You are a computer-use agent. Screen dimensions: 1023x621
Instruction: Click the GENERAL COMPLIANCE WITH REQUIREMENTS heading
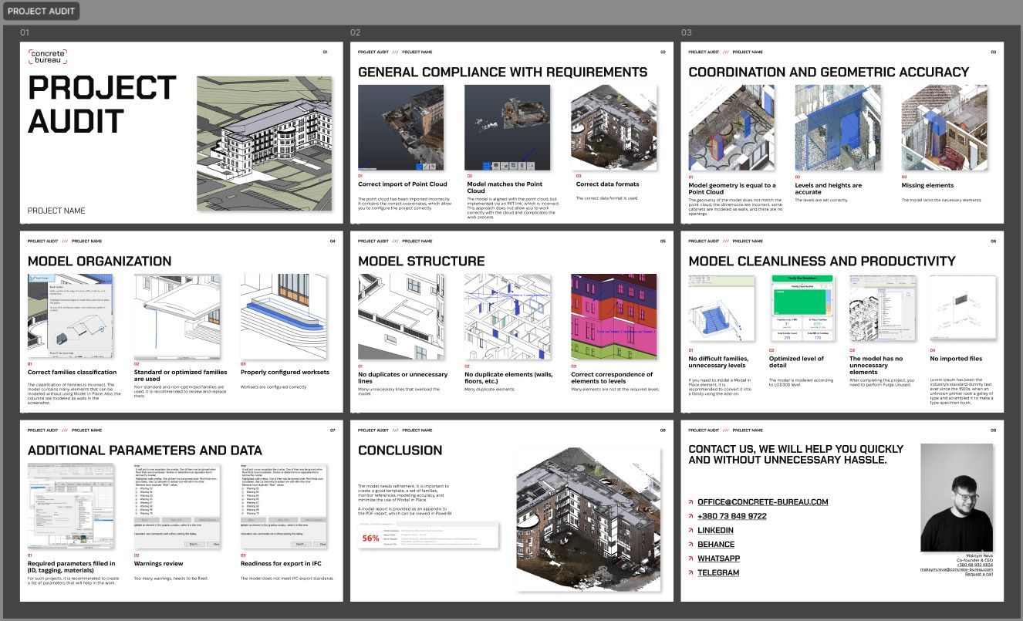(x=502, y=72)
